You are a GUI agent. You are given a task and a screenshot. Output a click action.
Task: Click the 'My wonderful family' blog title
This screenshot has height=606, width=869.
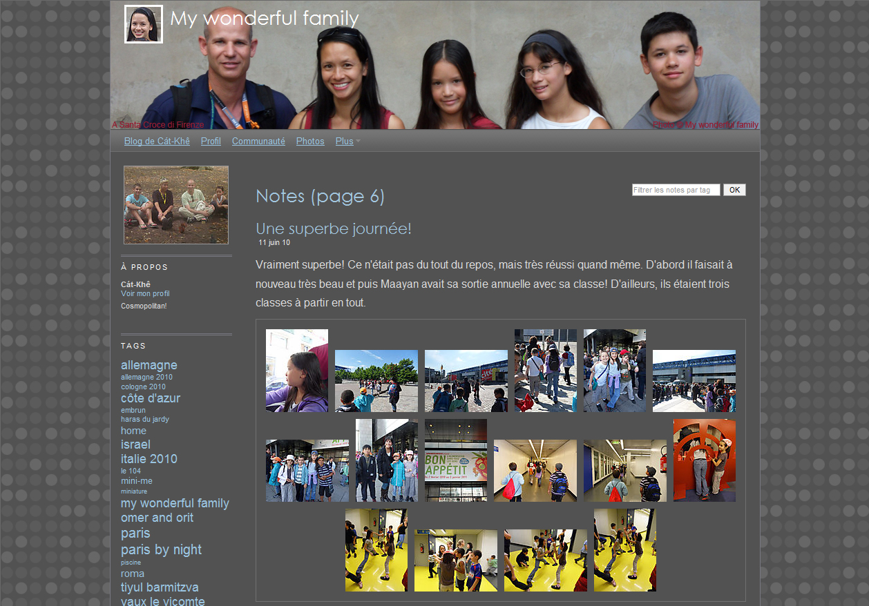coord(265,19)
